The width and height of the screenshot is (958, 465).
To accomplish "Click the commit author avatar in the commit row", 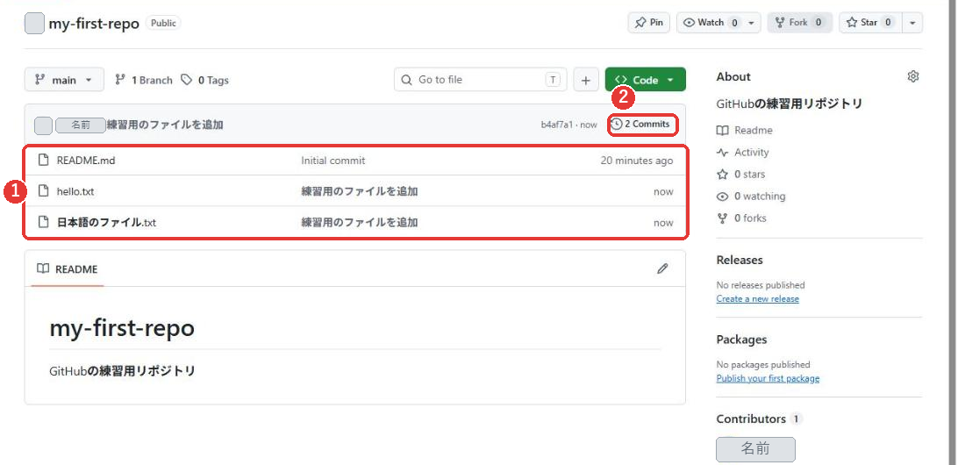I will click(x=43, y=125).
